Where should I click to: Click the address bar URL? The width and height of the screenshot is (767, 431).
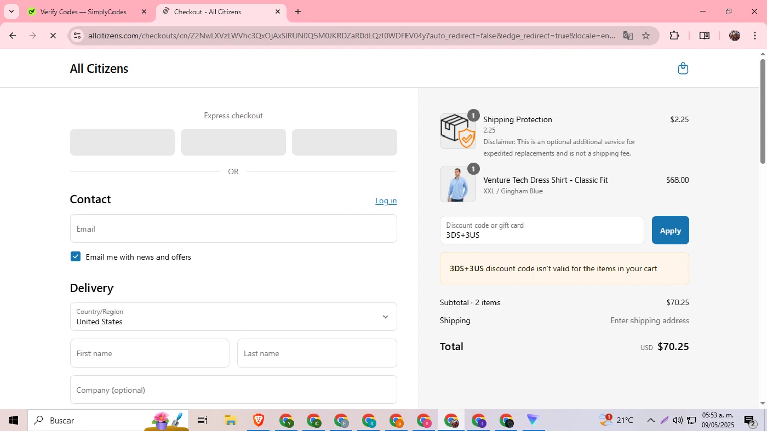[x=352, y=36]
